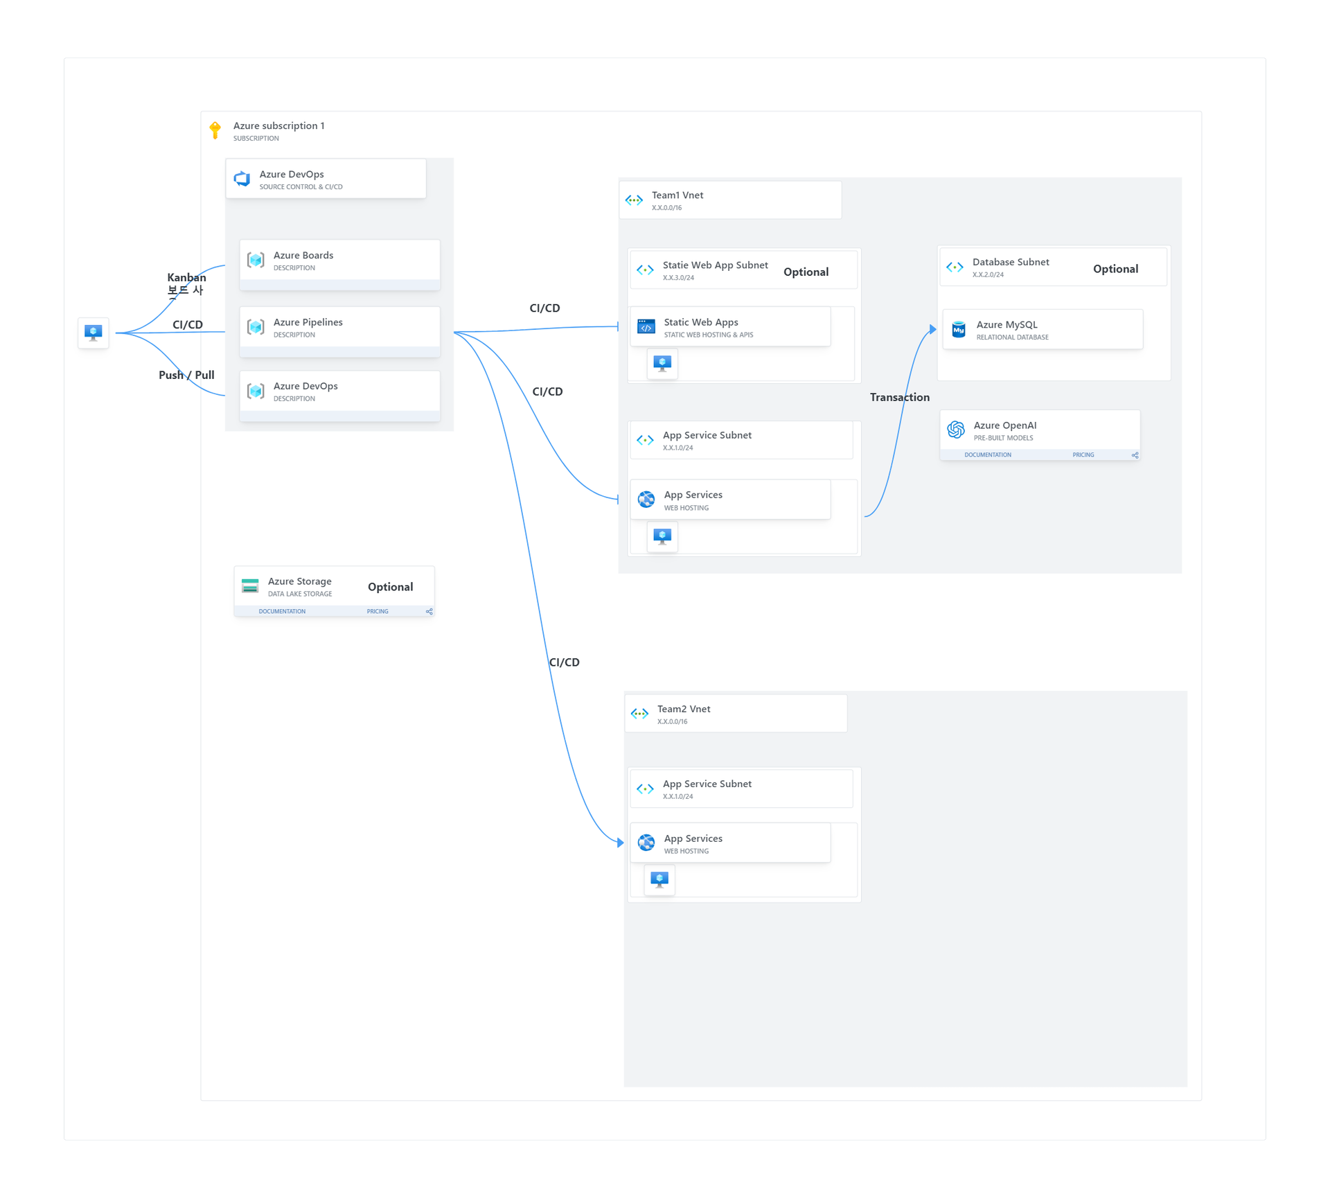Click 'RELATIONAL DATABASE' subtitle text
The height and width of the screenshot is (1198, 1330).
click(1013, 338)
